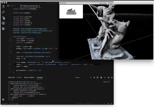Click the '> debug,on' line in the terminal
Screen dimensions: 154x107
(x=13, y=98)
